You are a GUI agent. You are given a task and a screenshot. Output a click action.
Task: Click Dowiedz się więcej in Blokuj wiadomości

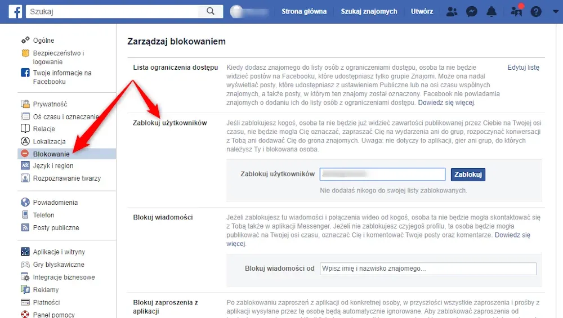click(x=512, y=235)
